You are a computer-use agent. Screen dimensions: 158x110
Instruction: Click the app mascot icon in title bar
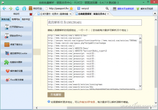tap(3, 3)
